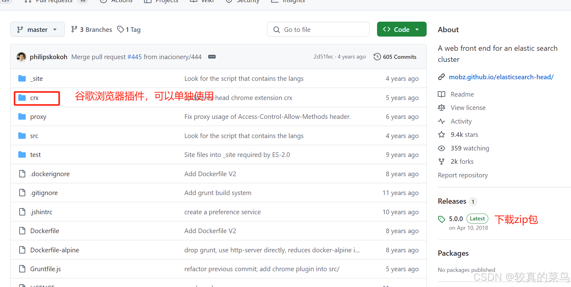Image resolution: width=571 pixels, height=287 pixels.
Task: Open the .dockerignore file
Action: 50,174
